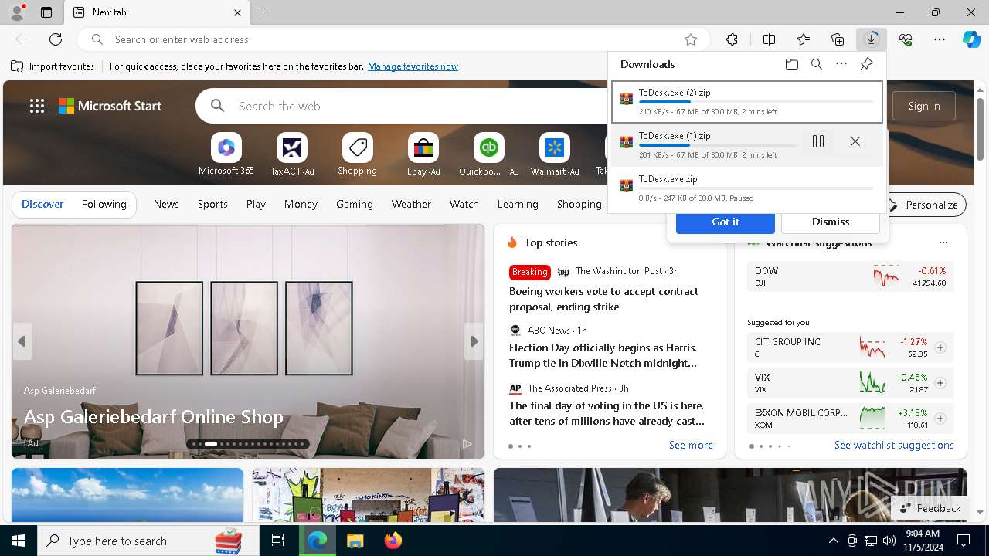
Task: Open News category
Action: (x=166, y=204)
